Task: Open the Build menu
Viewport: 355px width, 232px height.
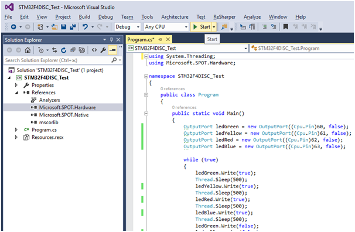Action: 84,17
